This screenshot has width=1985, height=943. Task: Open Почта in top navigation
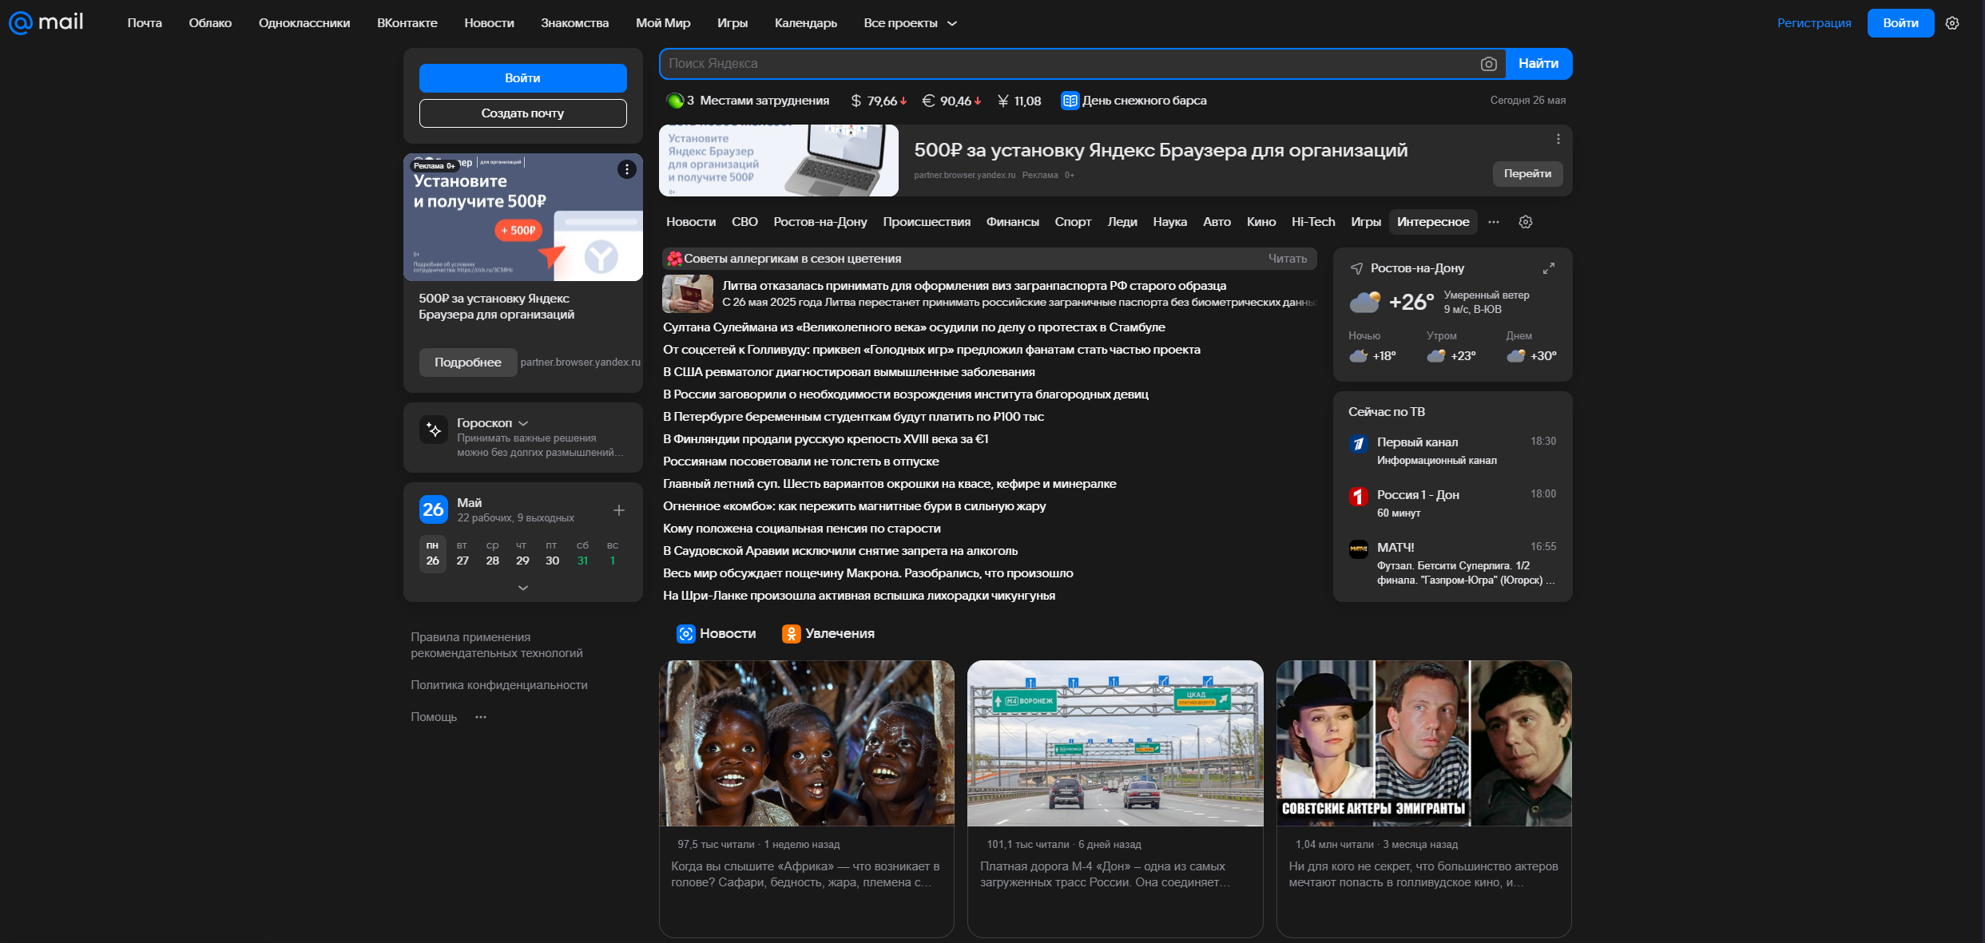[145, 23]
